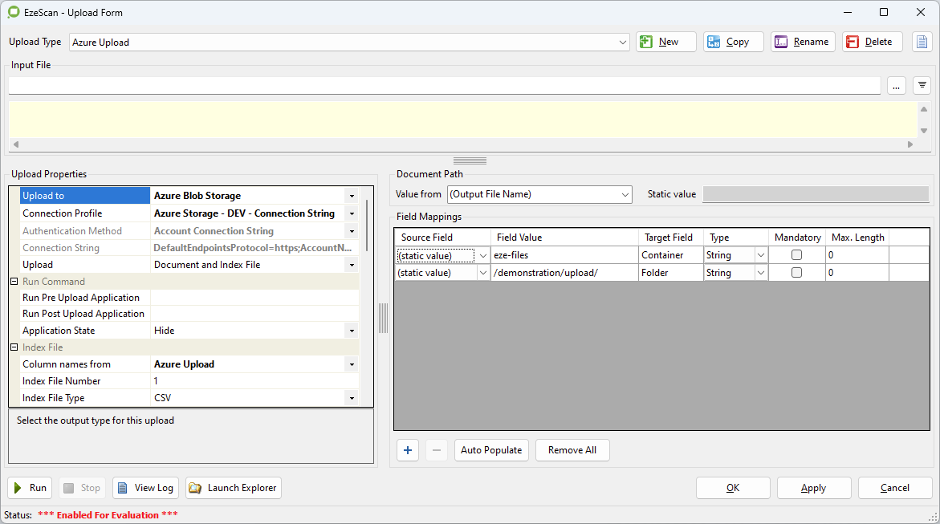Click the New upload type button
The image size is (940, 524).
tap(665, 42)
